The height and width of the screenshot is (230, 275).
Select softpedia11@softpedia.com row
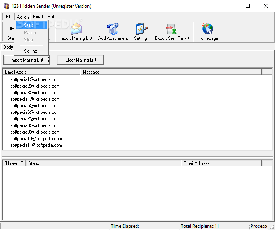click(x=36, y=145)
